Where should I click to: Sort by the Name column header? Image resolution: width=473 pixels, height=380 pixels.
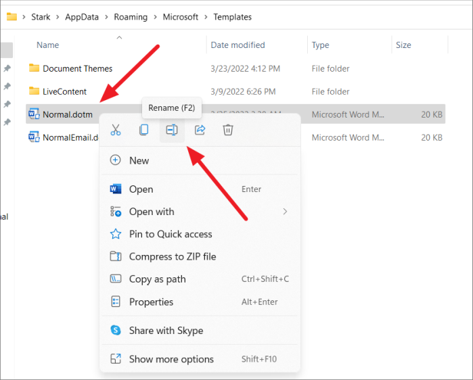[47, 45]
